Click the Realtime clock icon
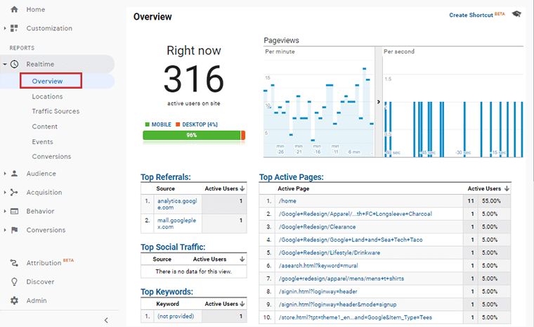 14,64
